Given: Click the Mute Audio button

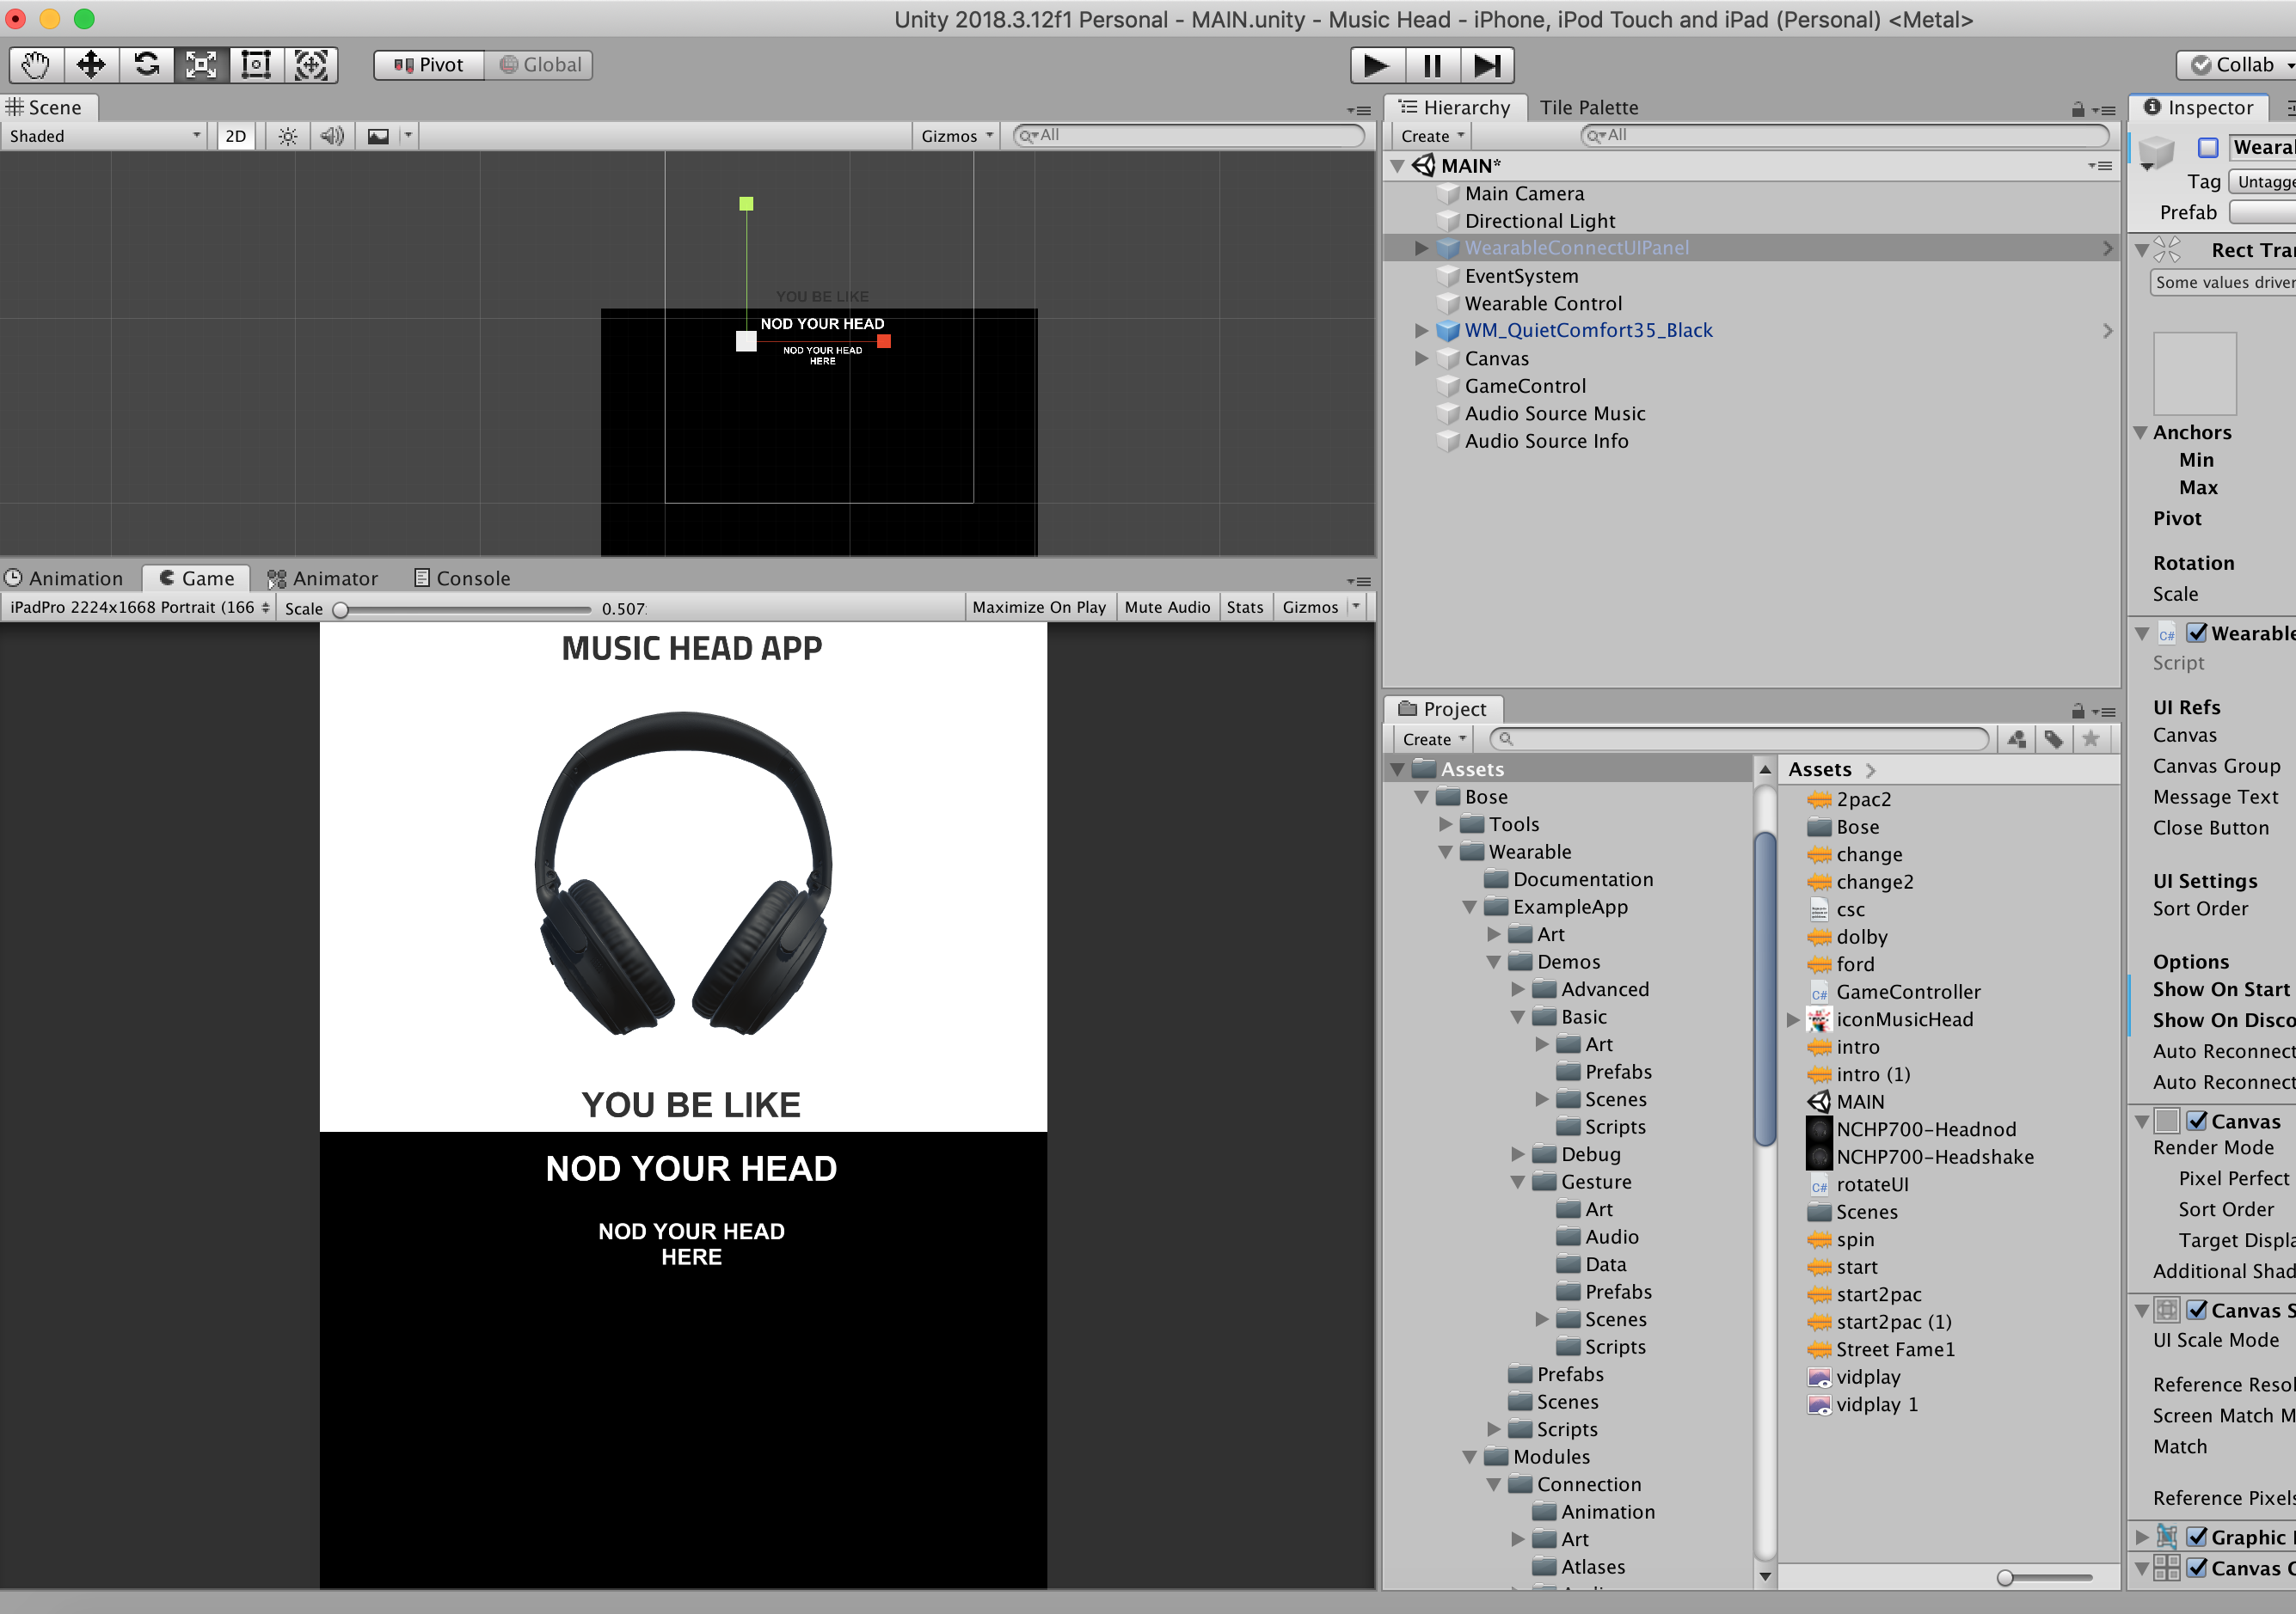Looking at the screenshot, I should [x=1166, y=607].
